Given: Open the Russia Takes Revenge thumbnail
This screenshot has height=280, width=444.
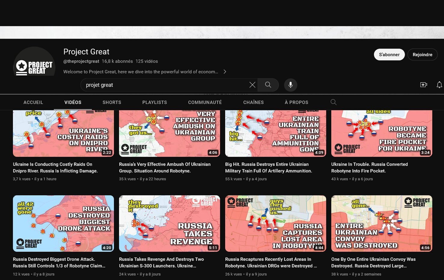Looking at the screenshot, I should [170, 224].
